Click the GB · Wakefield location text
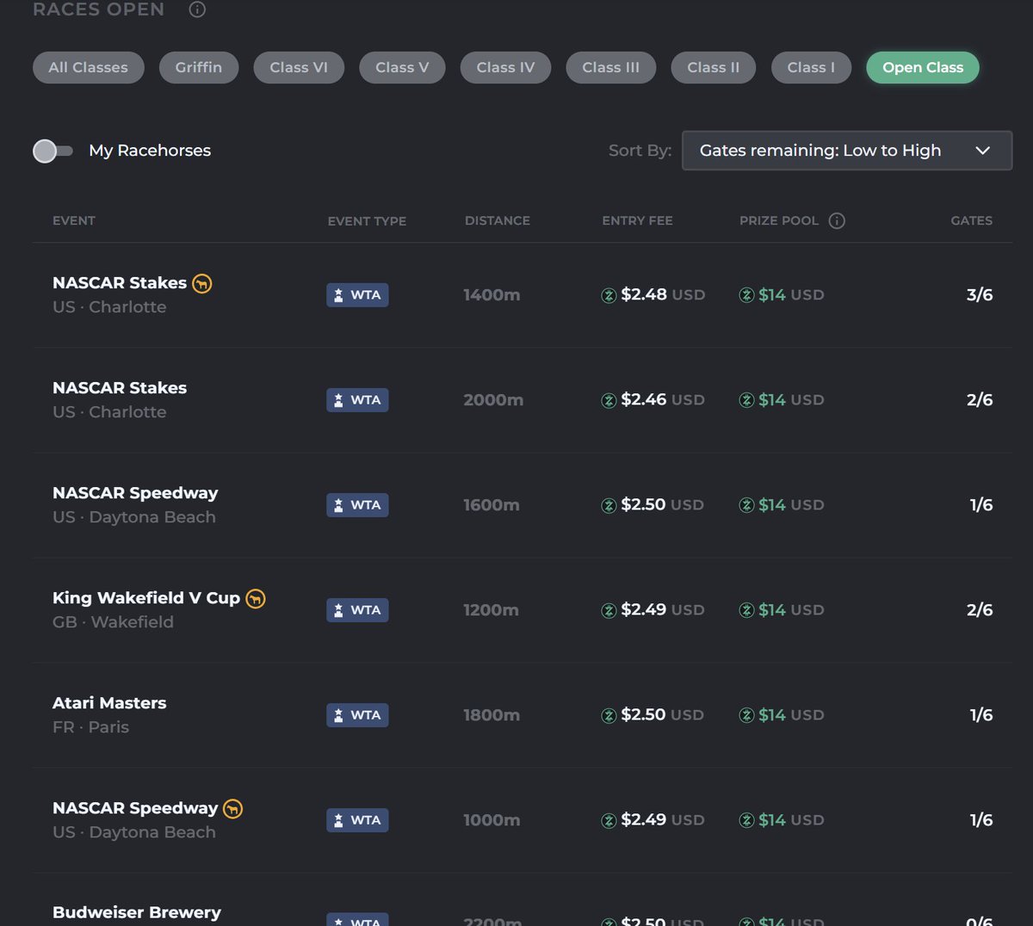This screenshot has width=1033, height=926. point(113,622)
